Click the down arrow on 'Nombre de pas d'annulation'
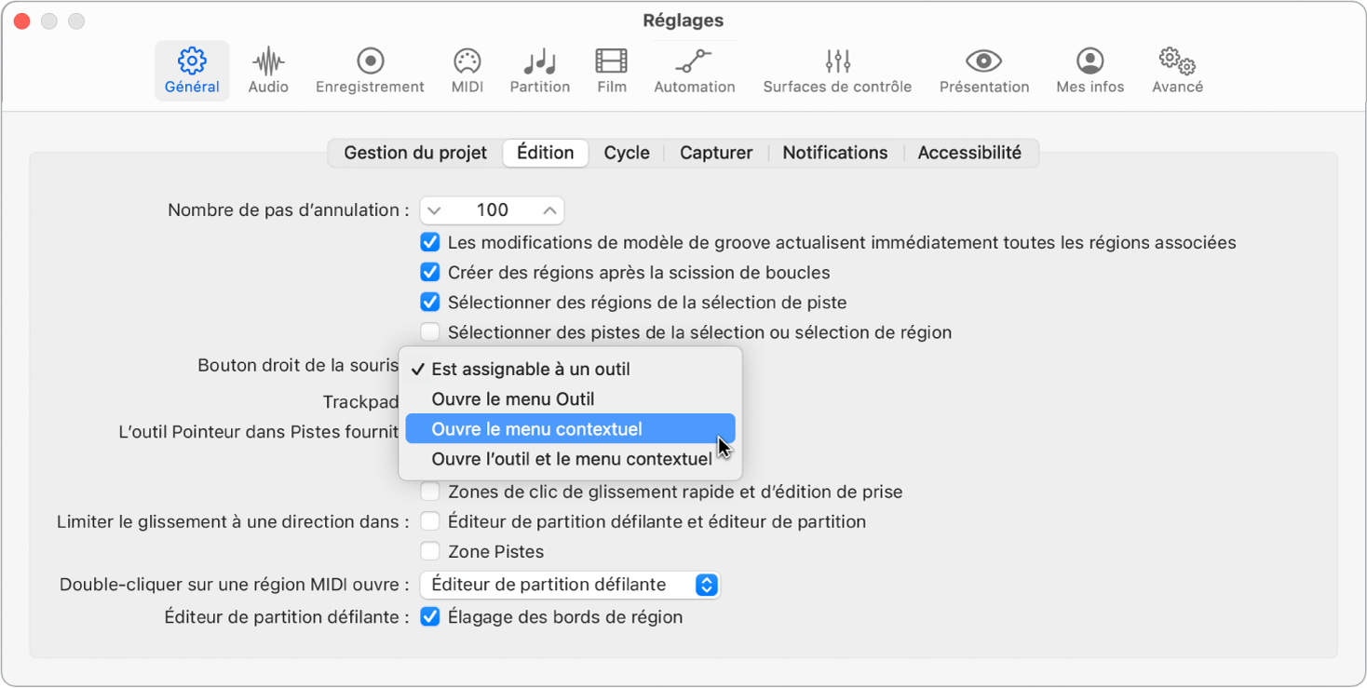Viewport: 1367px width, 688px height. tap(433, 209)
